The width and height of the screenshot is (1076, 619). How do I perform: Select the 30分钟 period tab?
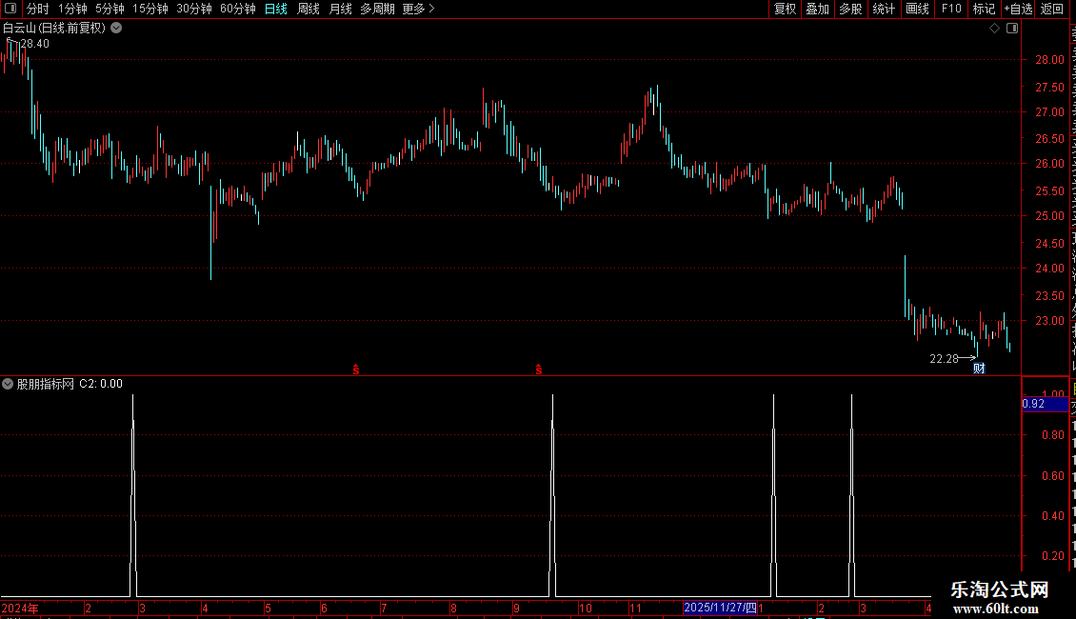click(194, 9)
